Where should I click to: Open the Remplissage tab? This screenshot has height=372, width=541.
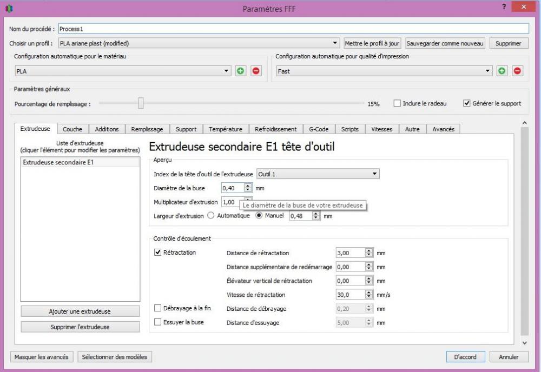point(147,129)
